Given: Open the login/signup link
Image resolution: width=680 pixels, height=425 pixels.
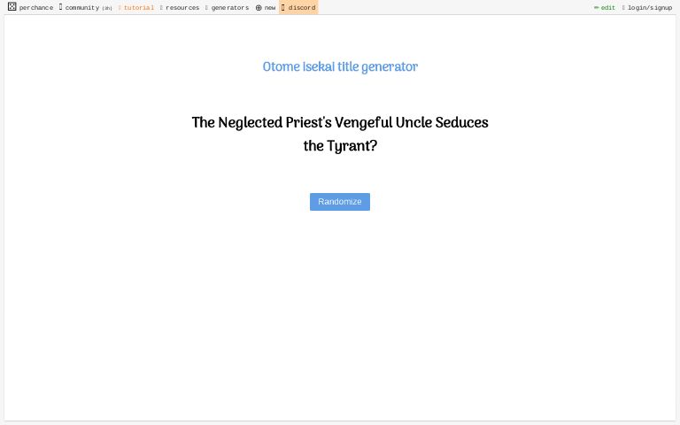Looking at the screenshot, I should pos(650,7).
